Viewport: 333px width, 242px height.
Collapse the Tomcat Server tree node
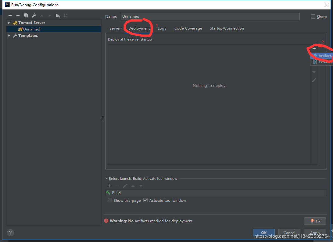click(x=9, y=23)
